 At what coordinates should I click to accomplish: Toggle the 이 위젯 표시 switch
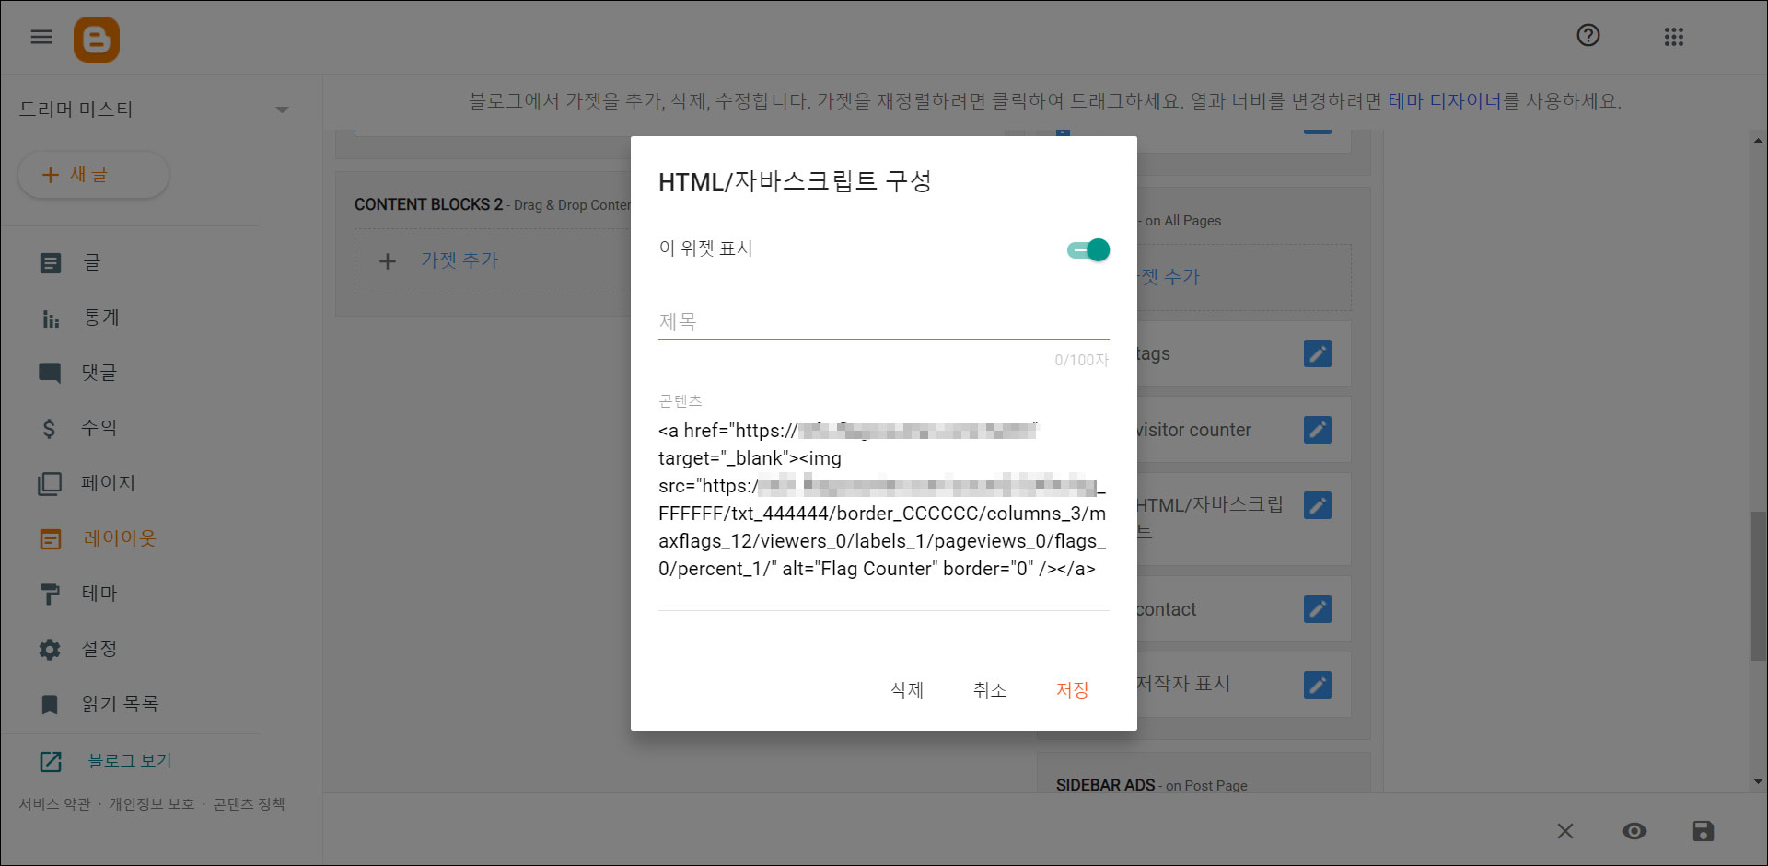tap(1088, 249)
